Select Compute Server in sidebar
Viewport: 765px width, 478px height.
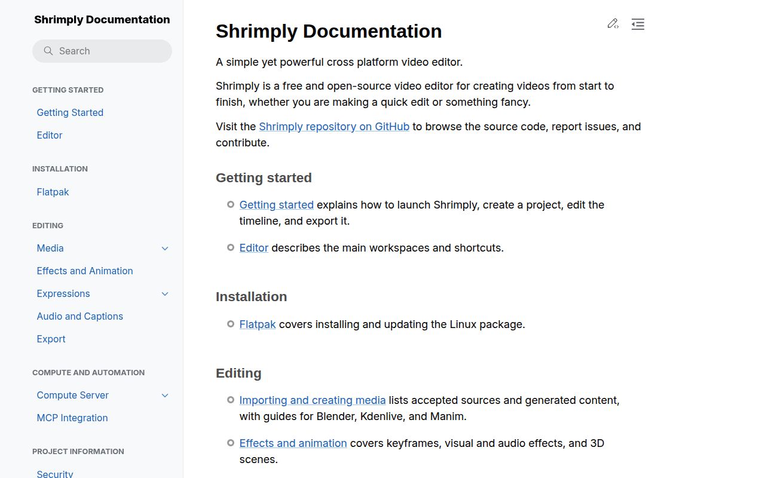point(73,395)
